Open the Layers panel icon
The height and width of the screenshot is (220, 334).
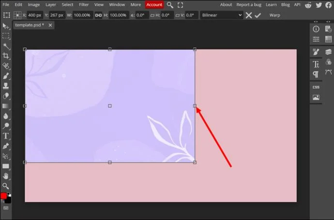click(329, 52)
